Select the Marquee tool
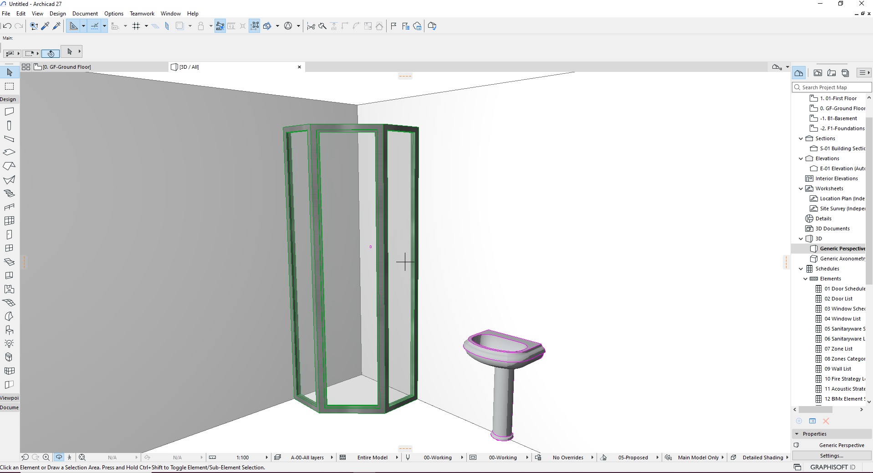This screenshot has height=473, width=873. [9, 86]
